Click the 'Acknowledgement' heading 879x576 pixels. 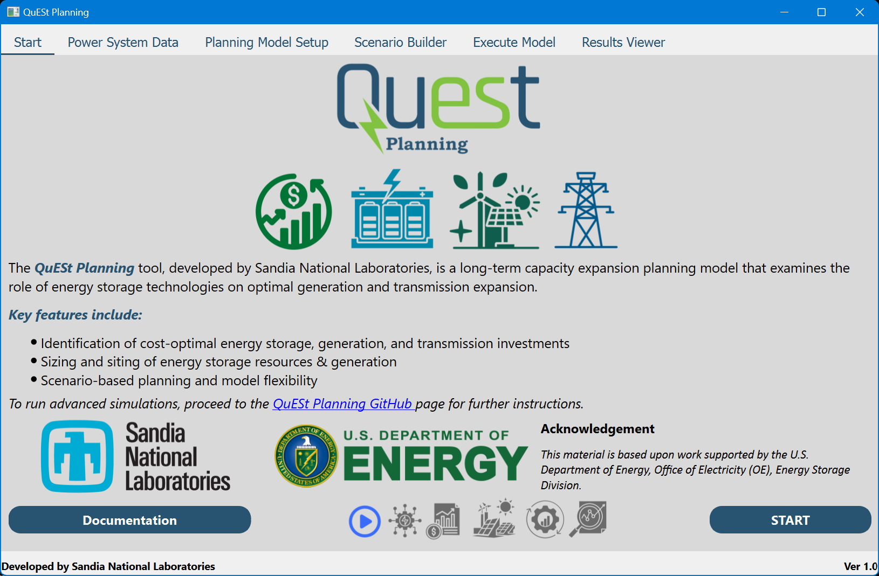[598, 429]
